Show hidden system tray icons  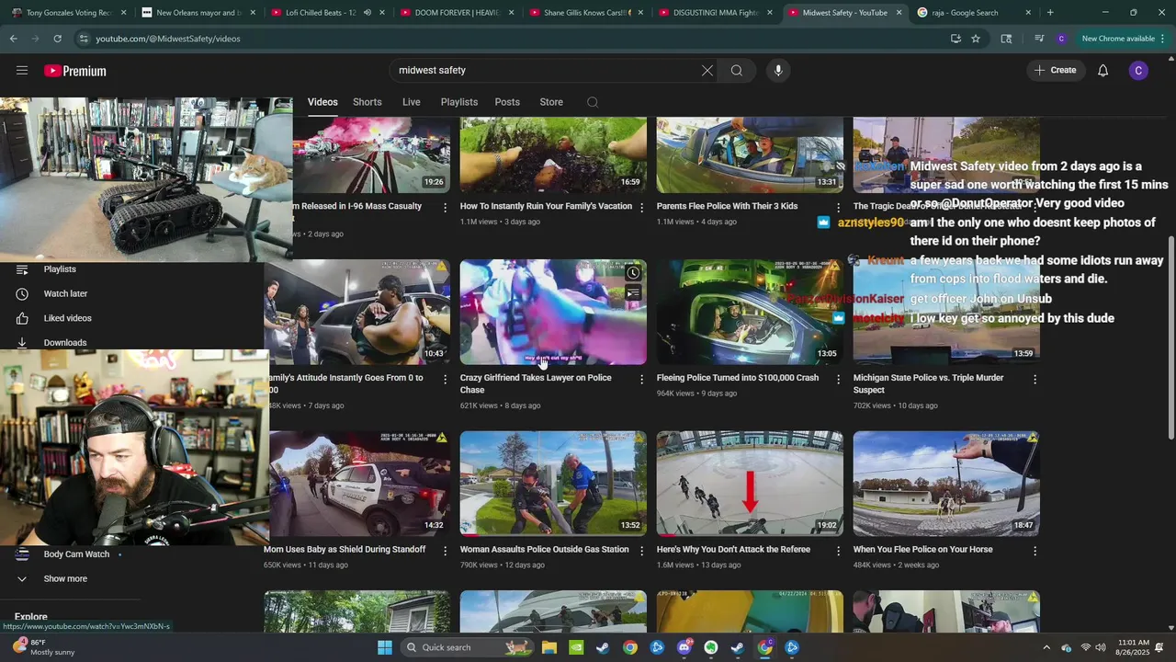click(1046, 647)
